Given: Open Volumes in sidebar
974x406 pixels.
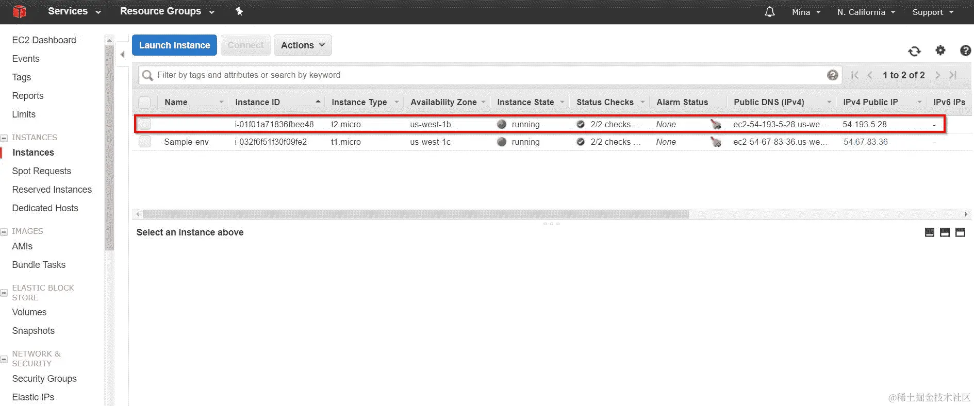Looking at the screenshot, I should click(x=29, y=312).
